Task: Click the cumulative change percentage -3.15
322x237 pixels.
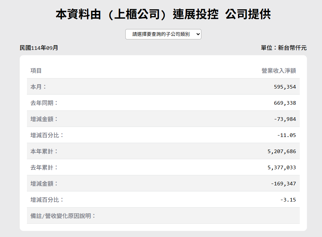Action: pyautogui.click(x=288, y=200)
